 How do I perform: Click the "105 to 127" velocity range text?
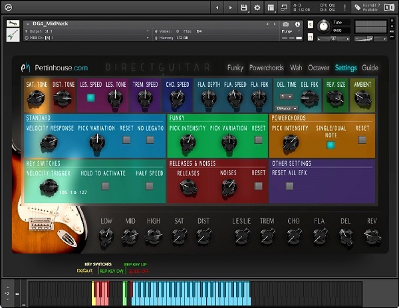[x=73, y=193]
